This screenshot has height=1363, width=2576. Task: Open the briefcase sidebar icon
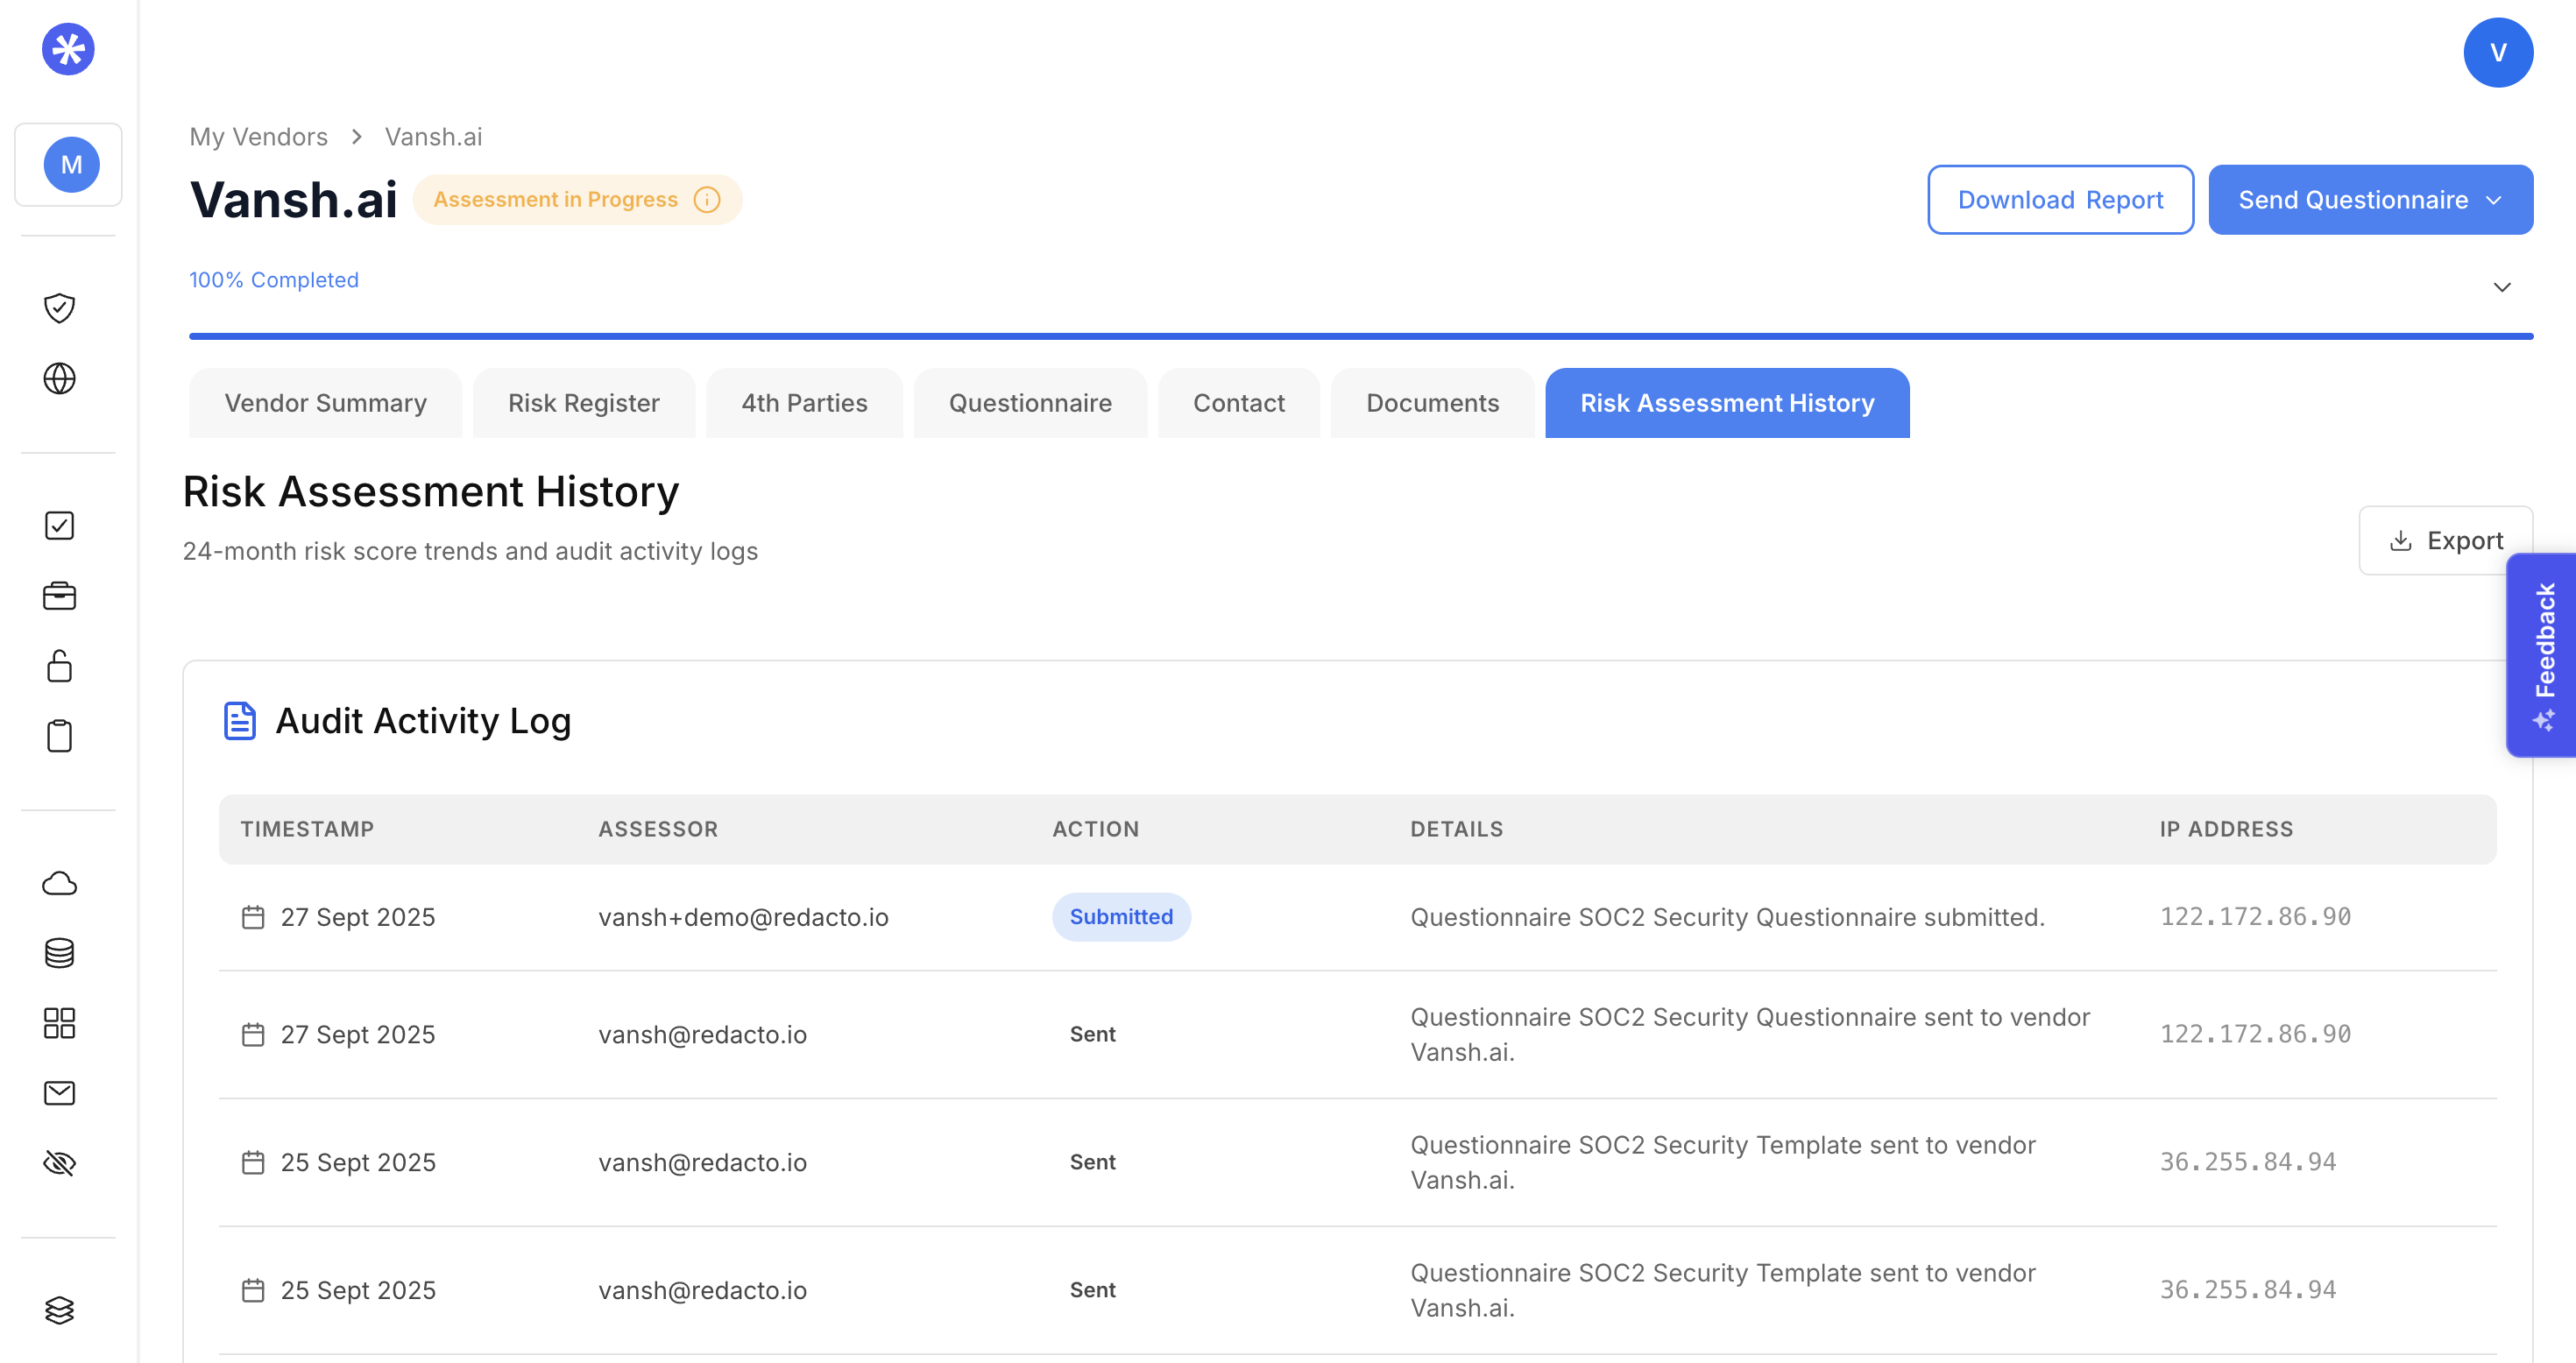pos(60,596)
